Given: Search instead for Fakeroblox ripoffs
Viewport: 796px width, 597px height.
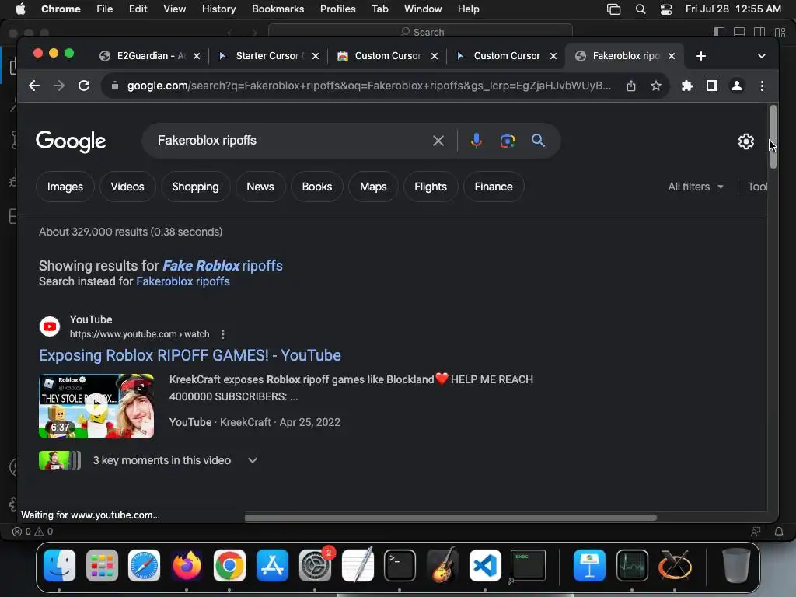Looking at the screenshot, I should pos(183,281).
